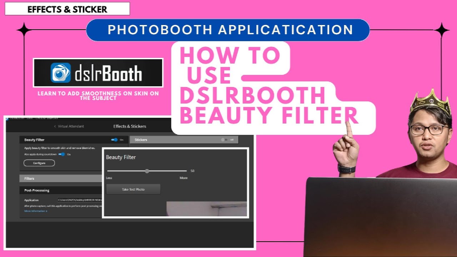Expand the Stickers section header
This screenshot has height=257, width=457.
coord(184,140)
